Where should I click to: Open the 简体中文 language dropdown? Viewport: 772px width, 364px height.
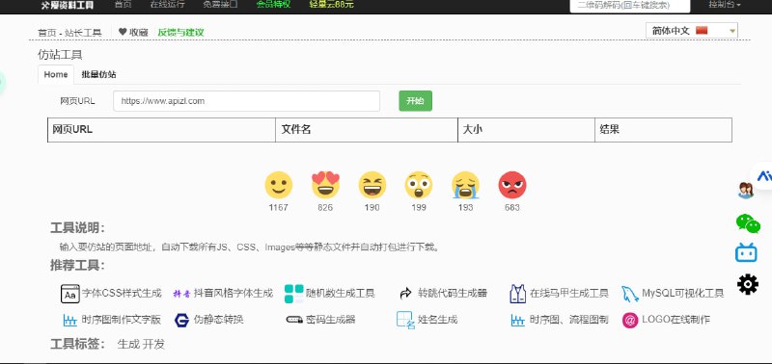point(692,31)
